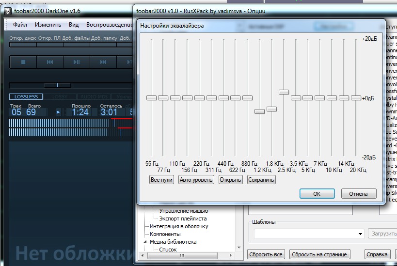Select the LOSSY tab

coord(60,97)
